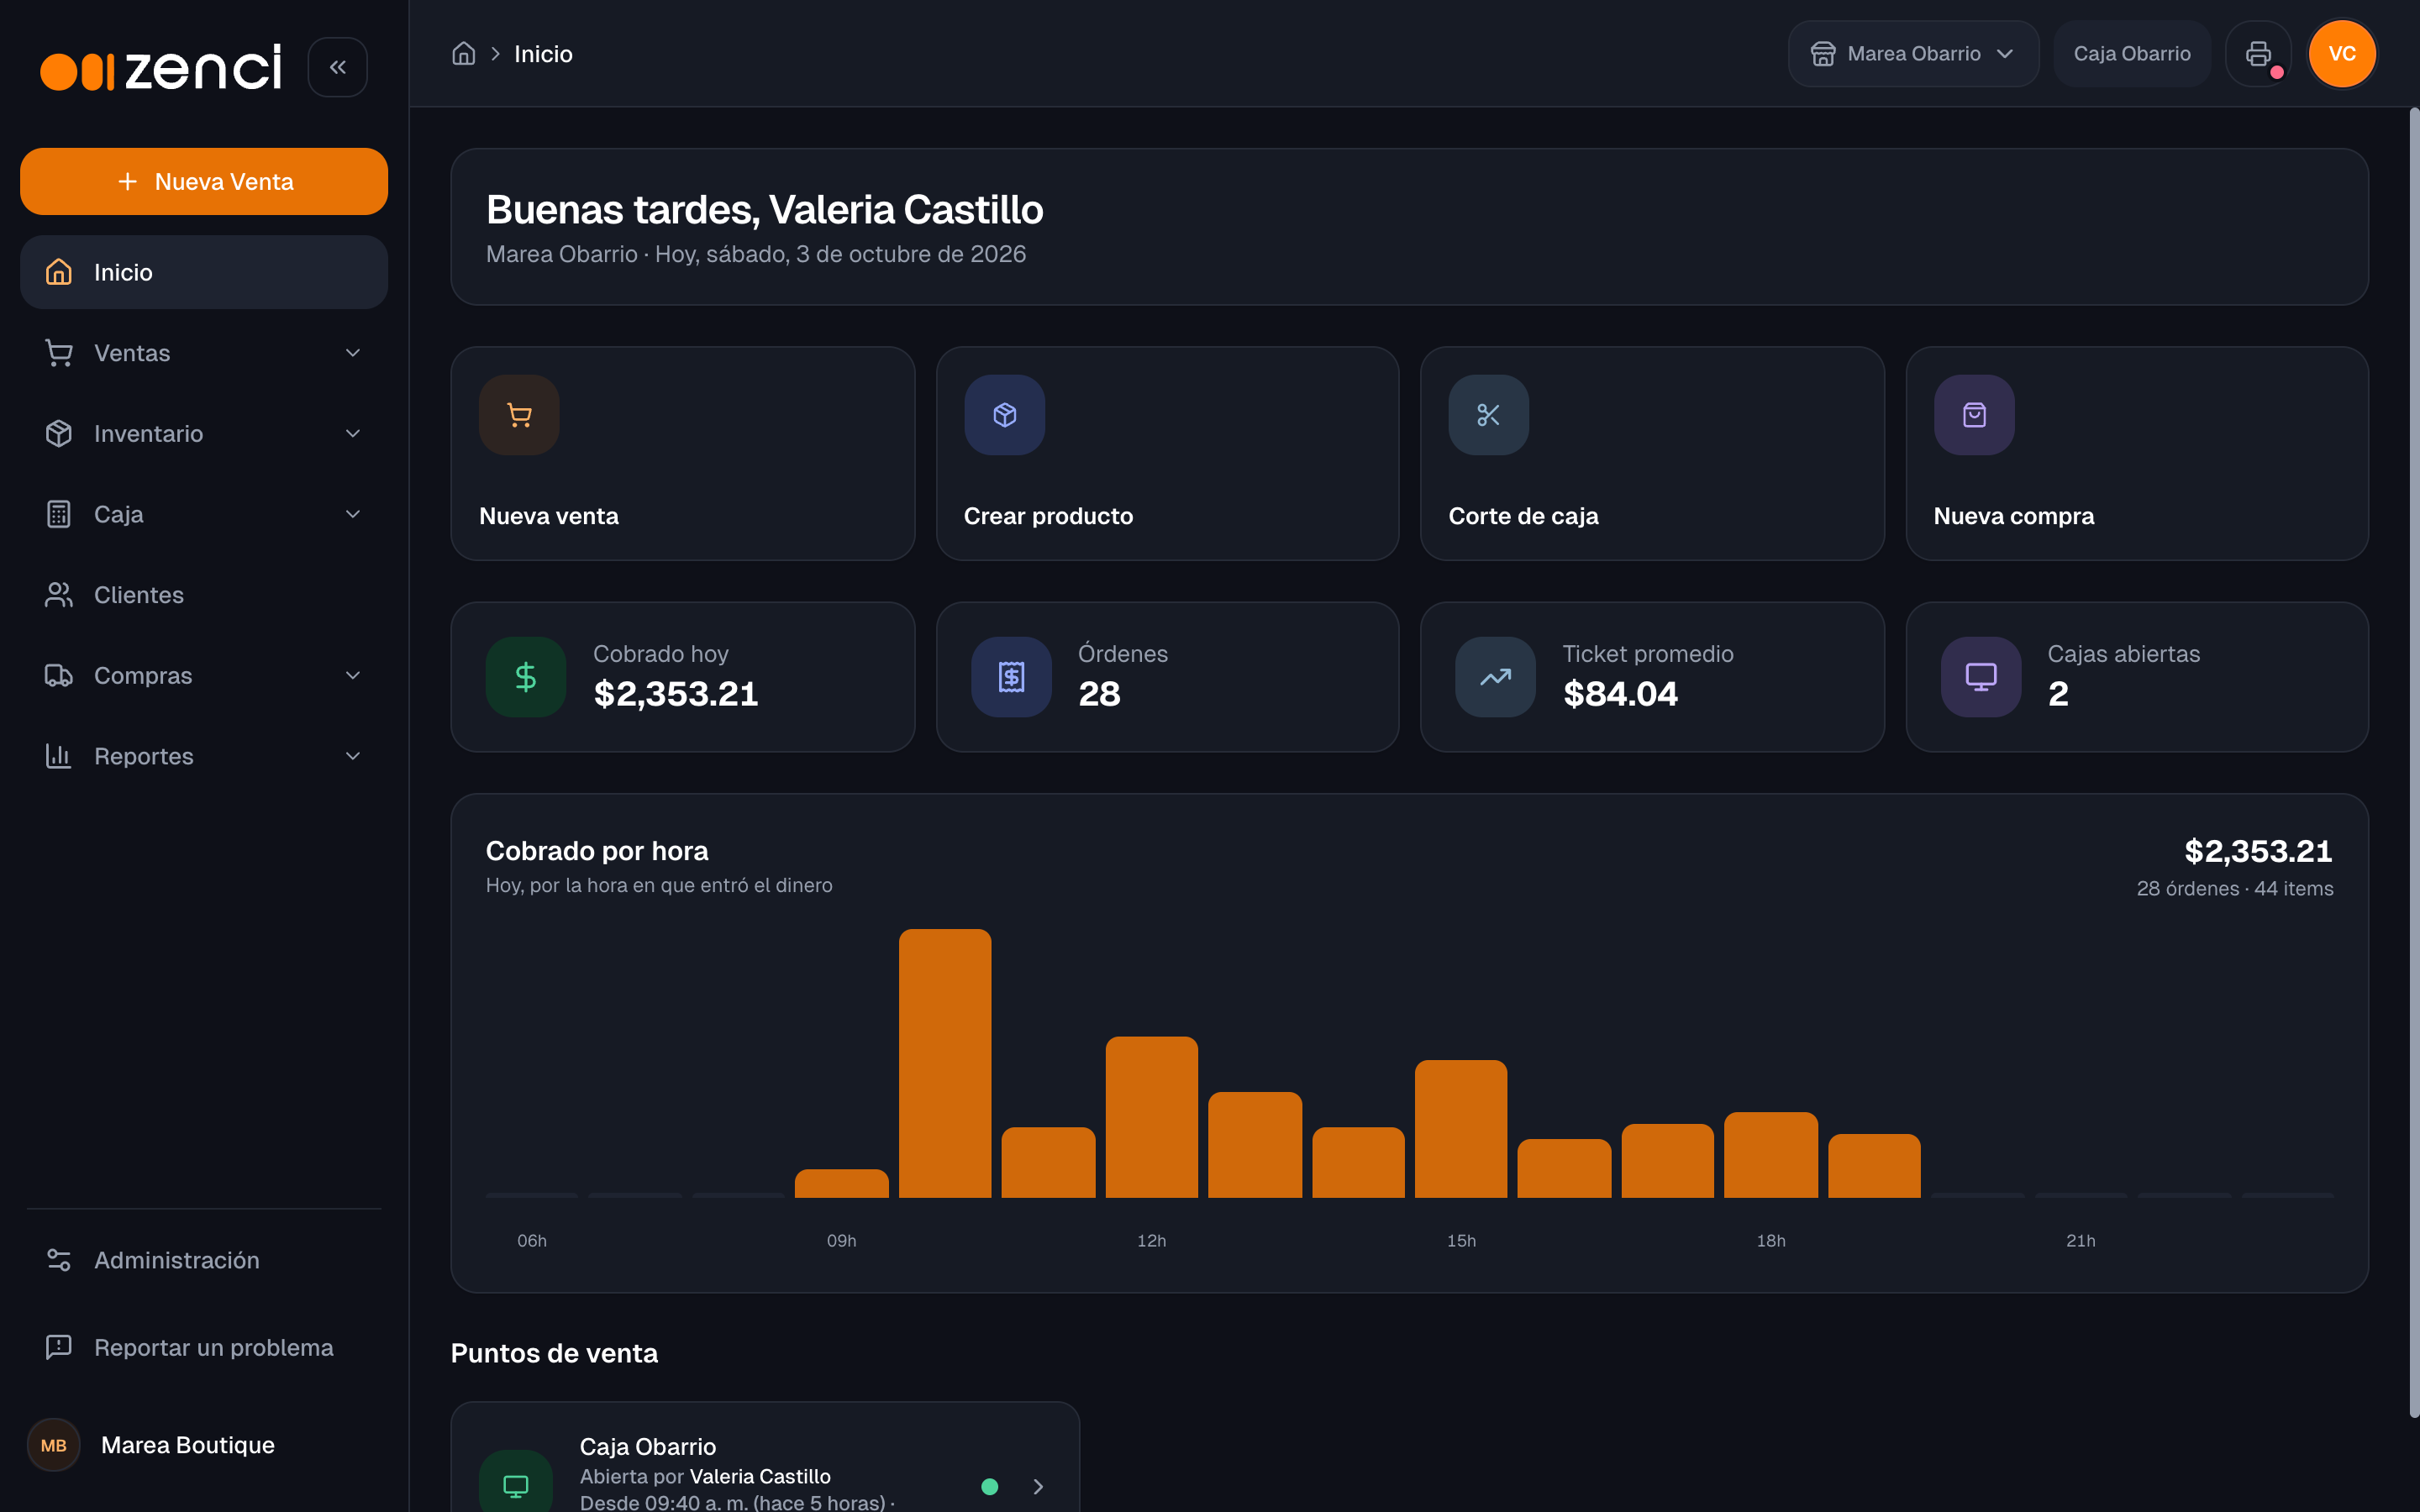The height and width of the screenshot is (1512, 2420).
Task: Open the Clientes section
Action: click(x=204, y=595)
